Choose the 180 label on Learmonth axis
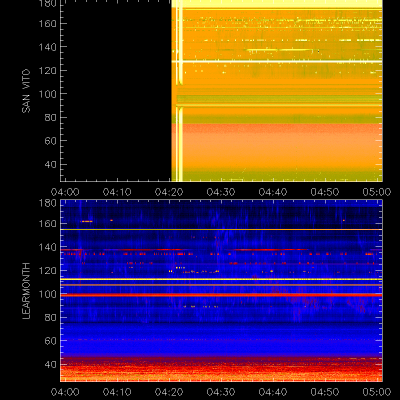The image size is (400, 400). pos(47,203)
